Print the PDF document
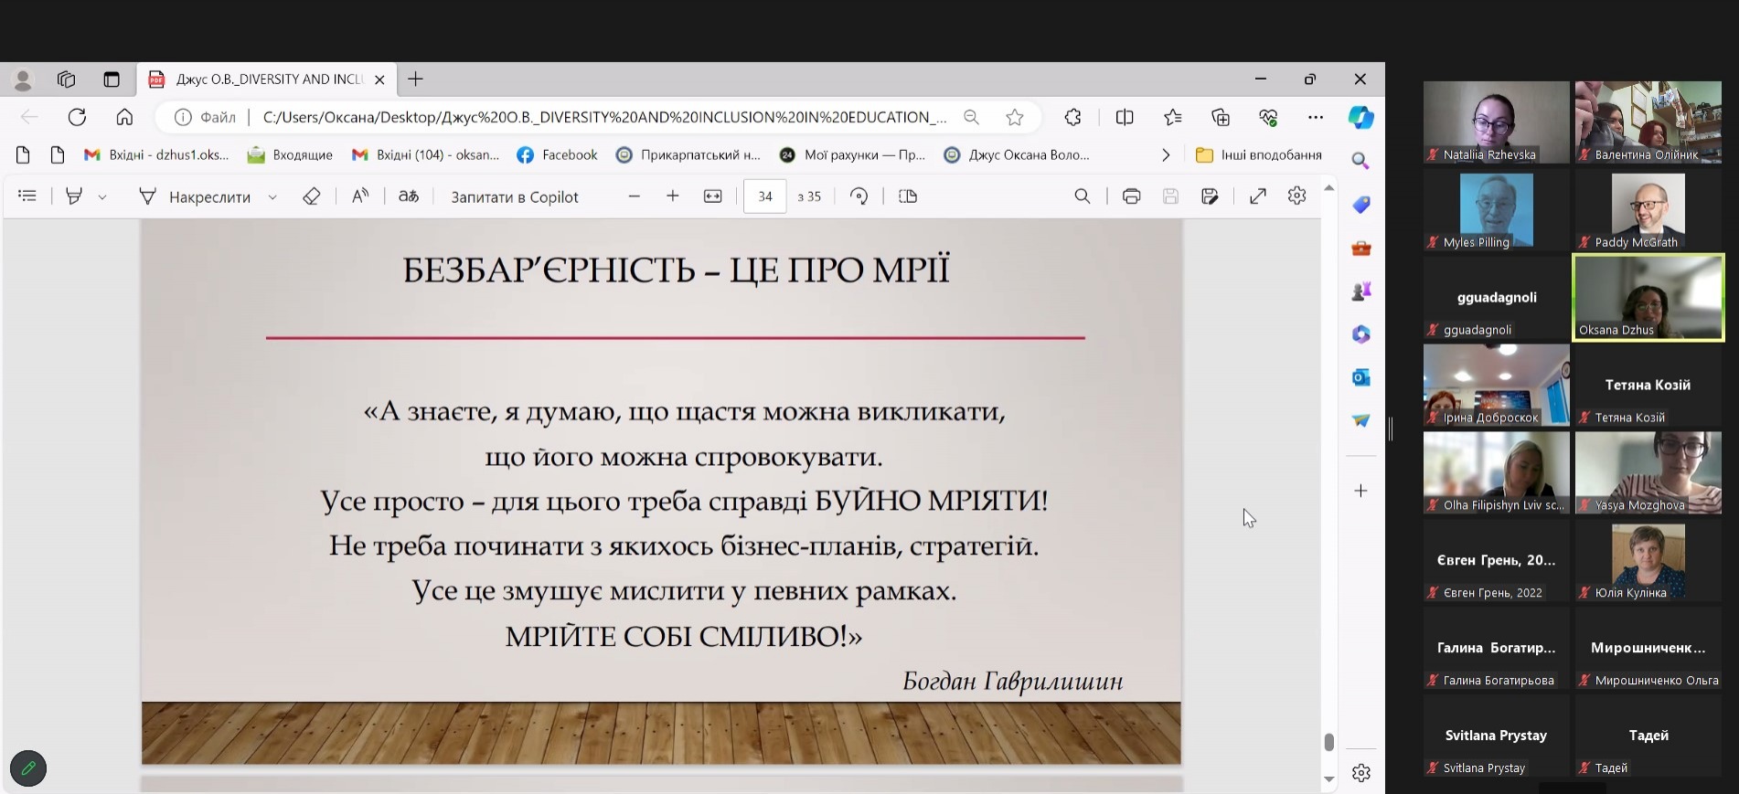 pos(1131,196)
